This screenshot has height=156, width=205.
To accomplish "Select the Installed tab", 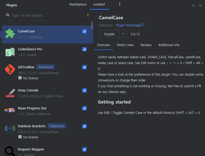I will coord(99,4).
